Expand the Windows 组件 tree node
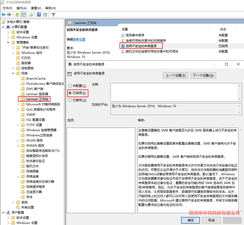 [13, 53]
